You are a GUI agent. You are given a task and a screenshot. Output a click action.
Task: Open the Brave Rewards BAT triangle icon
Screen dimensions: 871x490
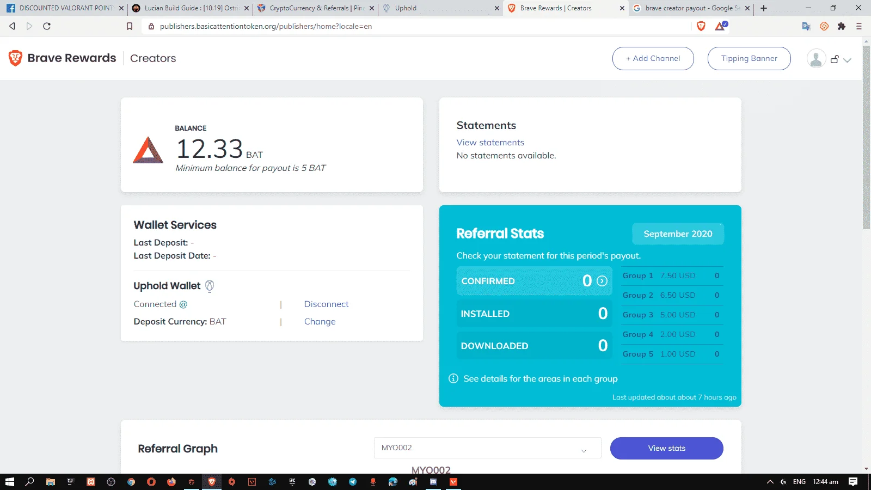pos(721,26)
